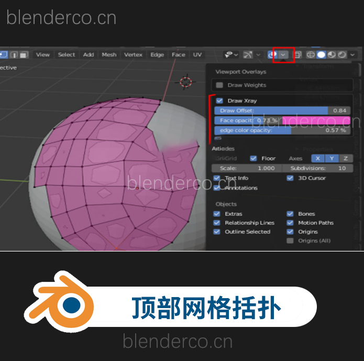Image resolution: width=364 pixels, height=361 pixels.
Task: Open the overlays dropdown arrow
Action: (283, 55)
